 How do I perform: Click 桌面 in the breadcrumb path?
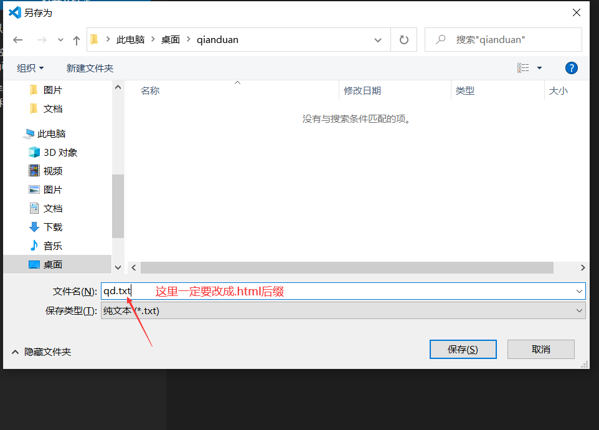coord(169,39)
